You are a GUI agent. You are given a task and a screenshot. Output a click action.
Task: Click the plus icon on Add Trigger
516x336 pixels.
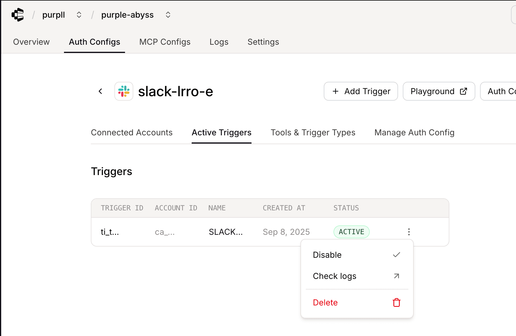pyautogui.click(x=336, y=91)
